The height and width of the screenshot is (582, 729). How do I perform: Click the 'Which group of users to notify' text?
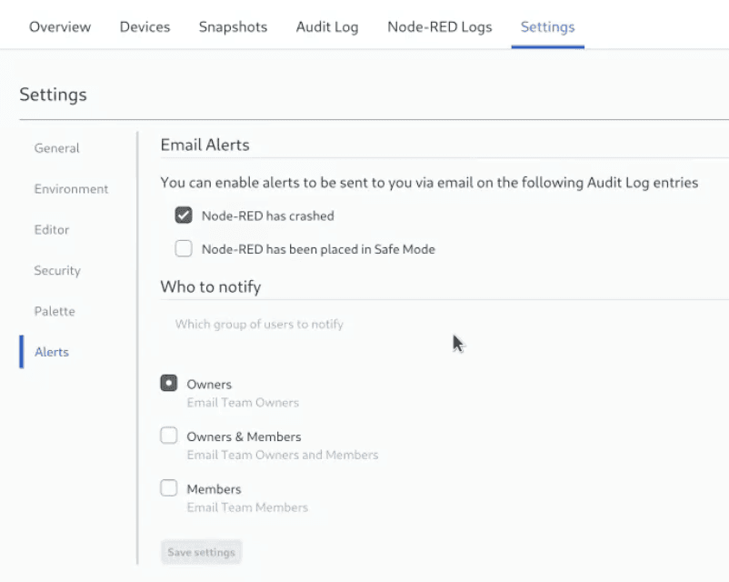tap(259, 324)
